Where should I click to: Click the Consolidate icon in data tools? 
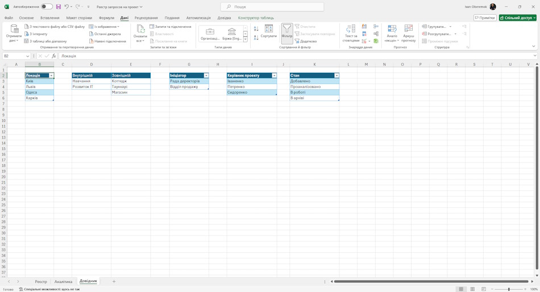(x=376, y=27)
